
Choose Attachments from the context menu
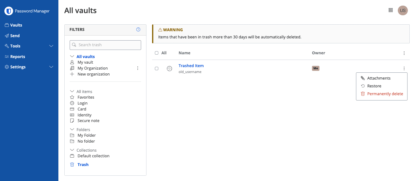pyautogui.click(x=382, y=78)
